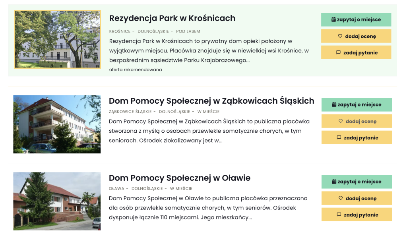The width and height of the screenshot is (407, 238).
Task: View Ząbkowice Śląskie care home photo
Action: [x=57, y=124]
